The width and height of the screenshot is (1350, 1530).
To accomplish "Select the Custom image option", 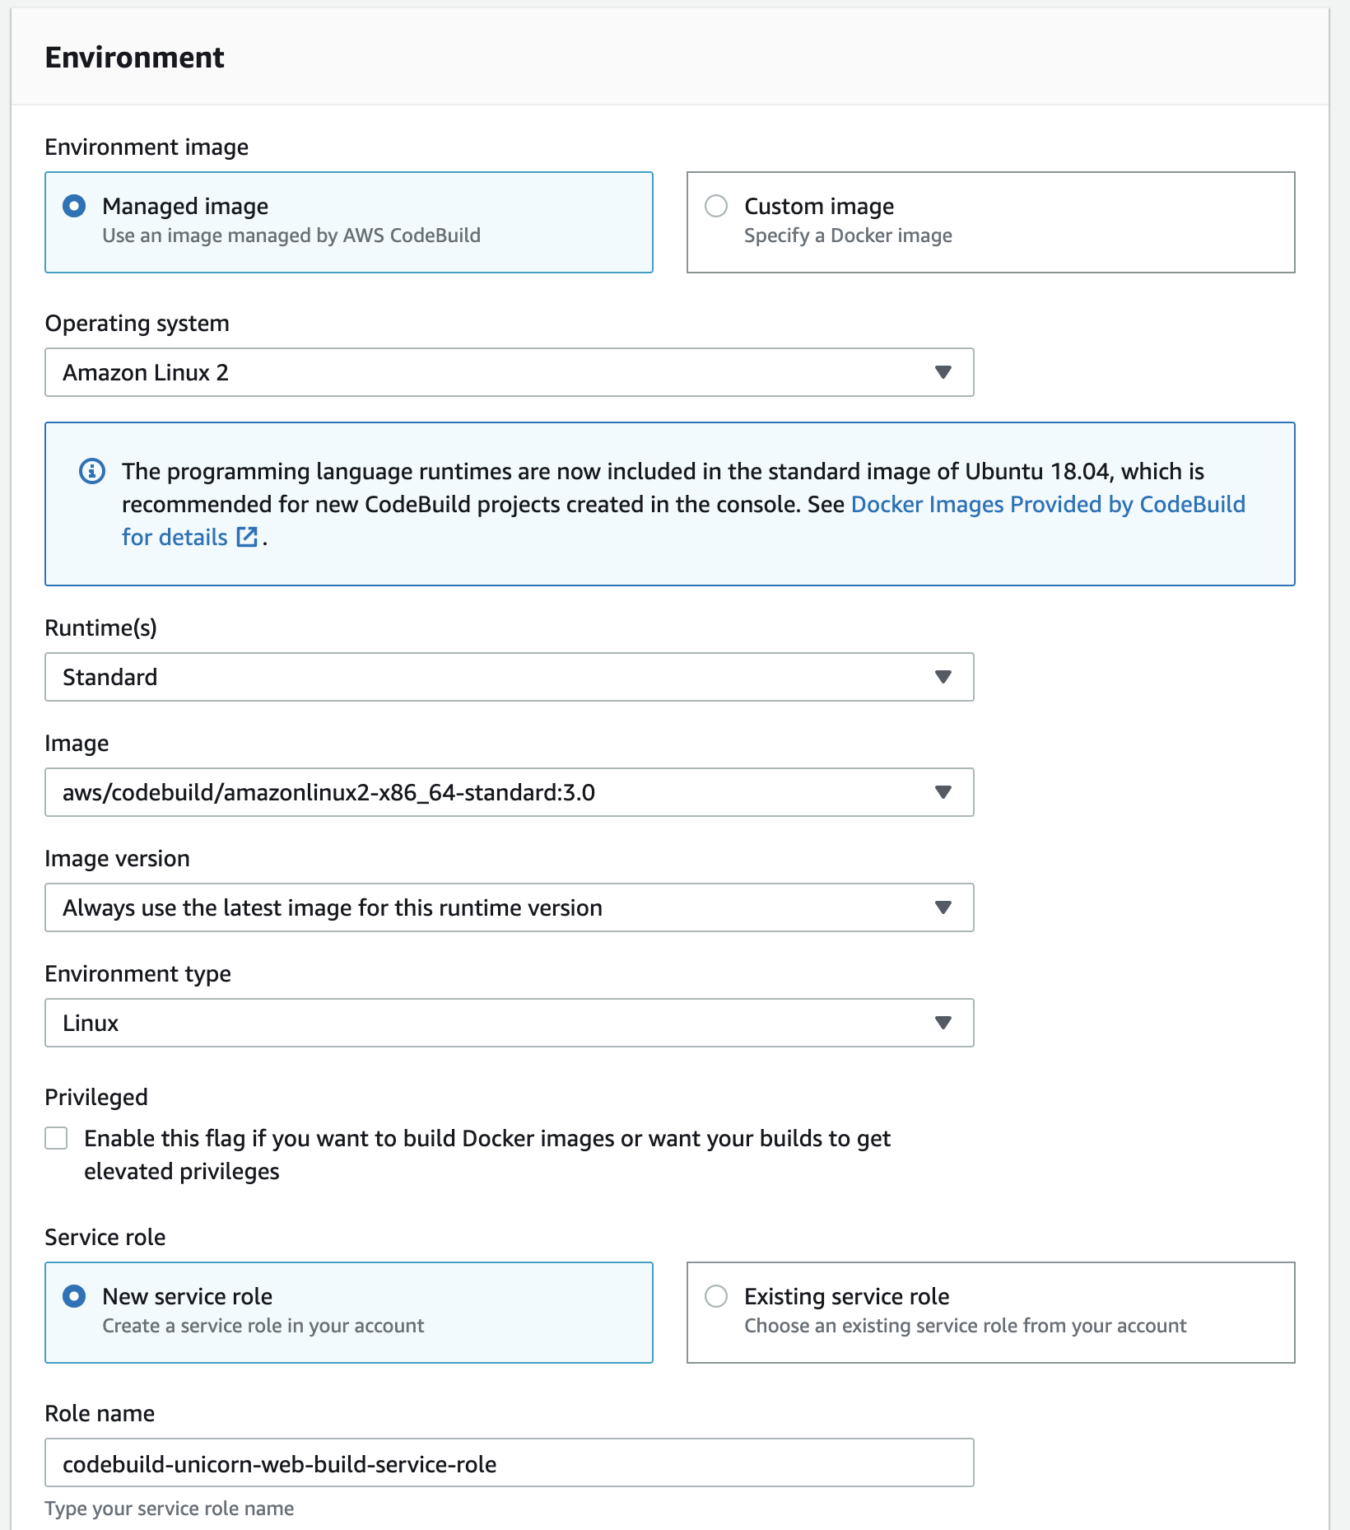I will coord(715,206).
